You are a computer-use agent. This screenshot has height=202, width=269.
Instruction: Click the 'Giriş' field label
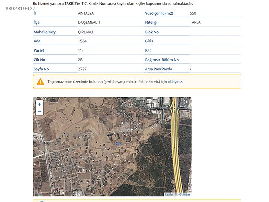click(x=149, y=41)
